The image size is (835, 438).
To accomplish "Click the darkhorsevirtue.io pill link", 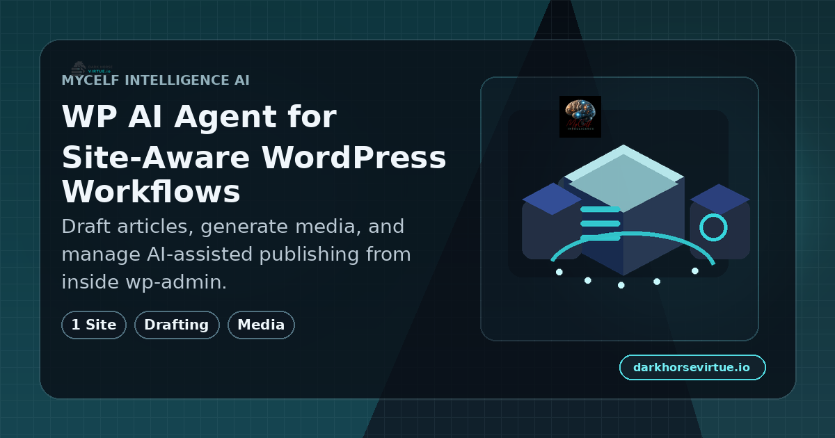I will coord(692,367).
